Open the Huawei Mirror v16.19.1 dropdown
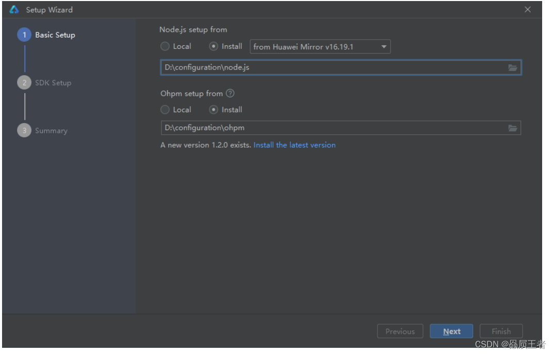This screenshot has width=554, height=354. coord(320,46)
